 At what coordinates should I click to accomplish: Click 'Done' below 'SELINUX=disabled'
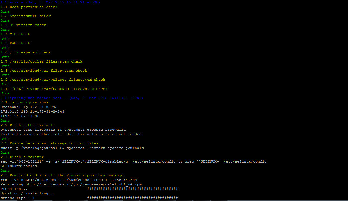coord(5,171)
